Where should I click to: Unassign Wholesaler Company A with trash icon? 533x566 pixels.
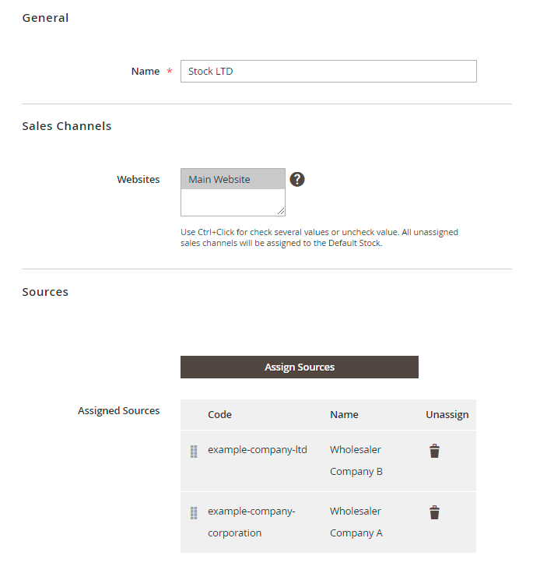[434, 512]
